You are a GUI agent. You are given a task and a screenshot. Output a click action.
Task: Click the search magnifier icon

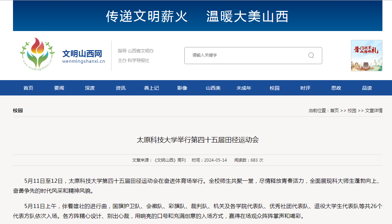click(x=311, y=55)
